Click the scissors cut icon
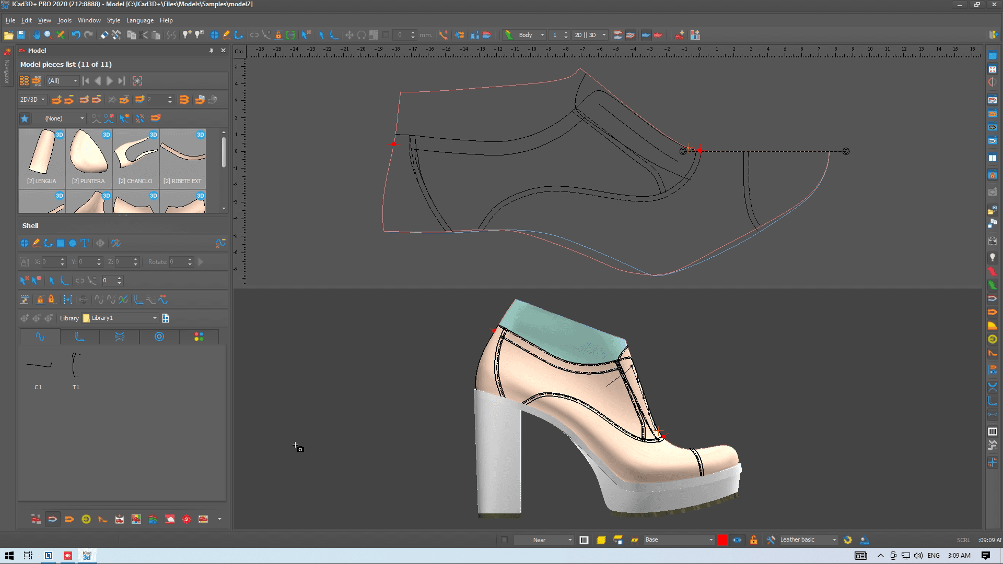 (144, 35)
